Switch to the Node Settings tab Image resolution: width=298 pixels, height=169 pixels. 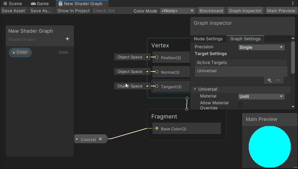click(x=208, y=39)
